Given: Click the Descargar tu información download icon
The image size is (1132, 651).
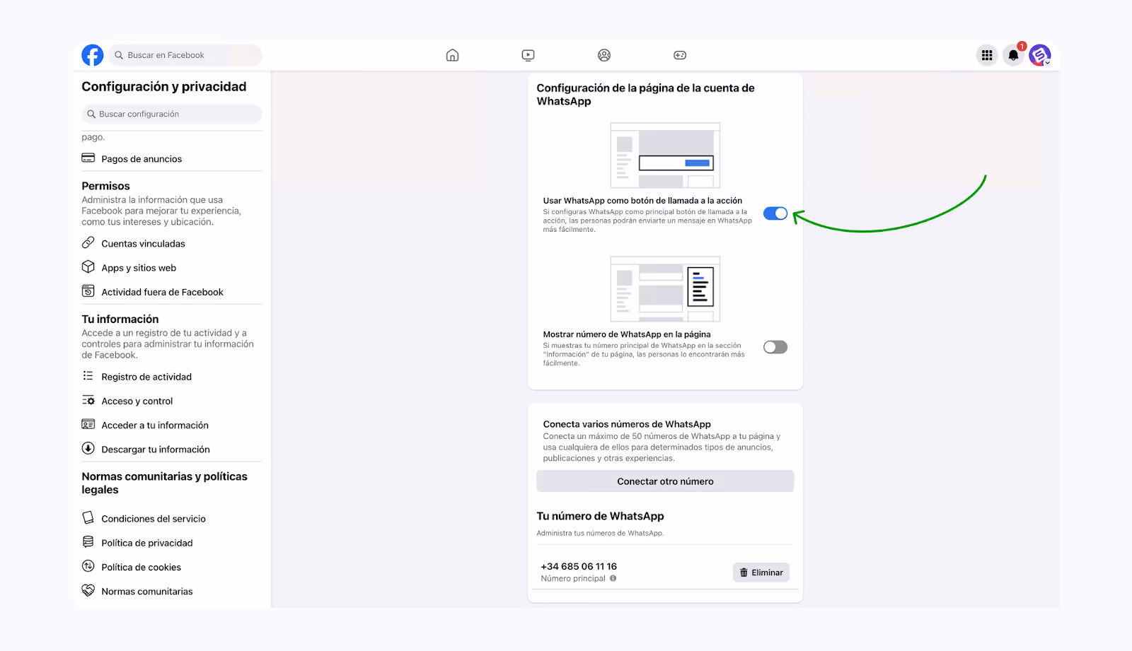Looking at the screenshot, I should tap(88, 448).
